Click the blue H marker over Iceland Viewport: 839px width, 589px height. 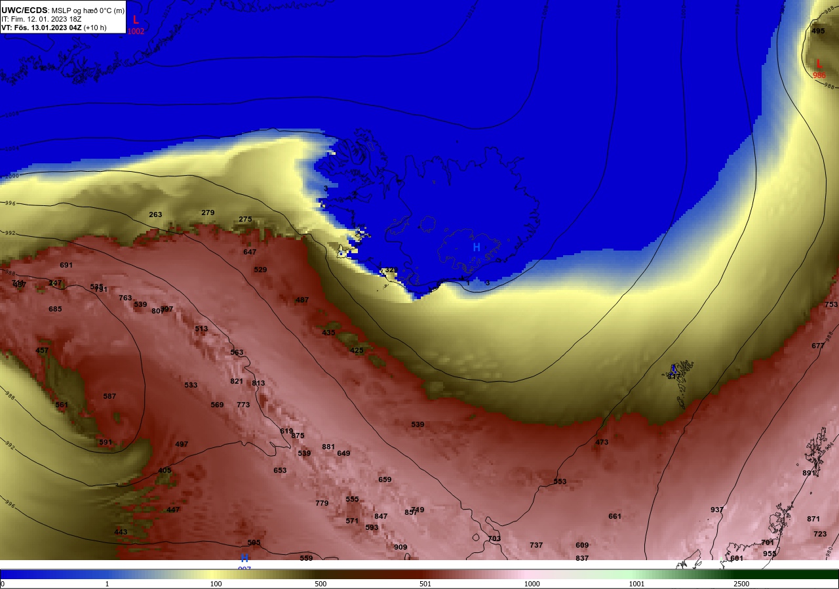point(477,247)
